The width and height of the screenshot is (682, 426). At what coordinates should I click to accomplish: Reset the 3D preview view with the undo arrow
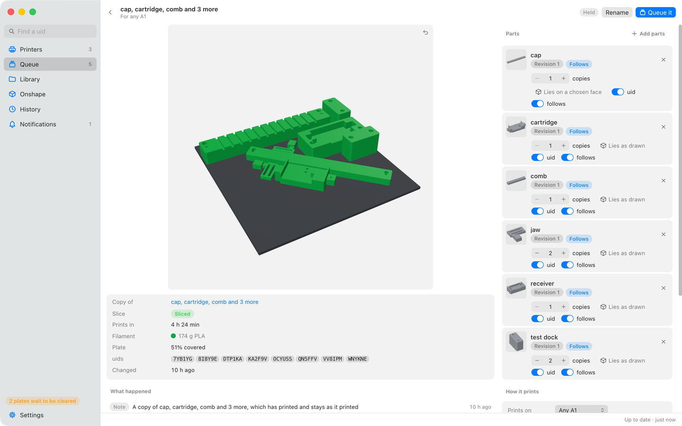[425, 33]
